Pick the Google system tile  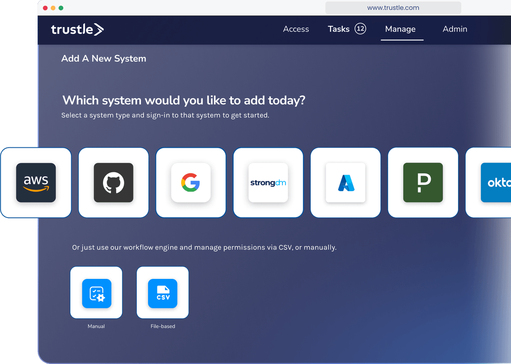pyautogui.click(x=191, y=183)
